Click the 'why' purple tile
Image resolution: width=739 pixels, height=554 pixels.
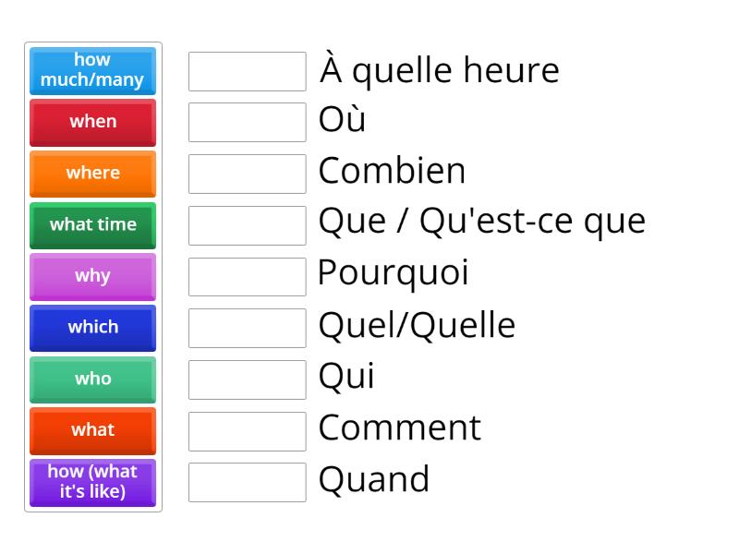coord(92,276)
